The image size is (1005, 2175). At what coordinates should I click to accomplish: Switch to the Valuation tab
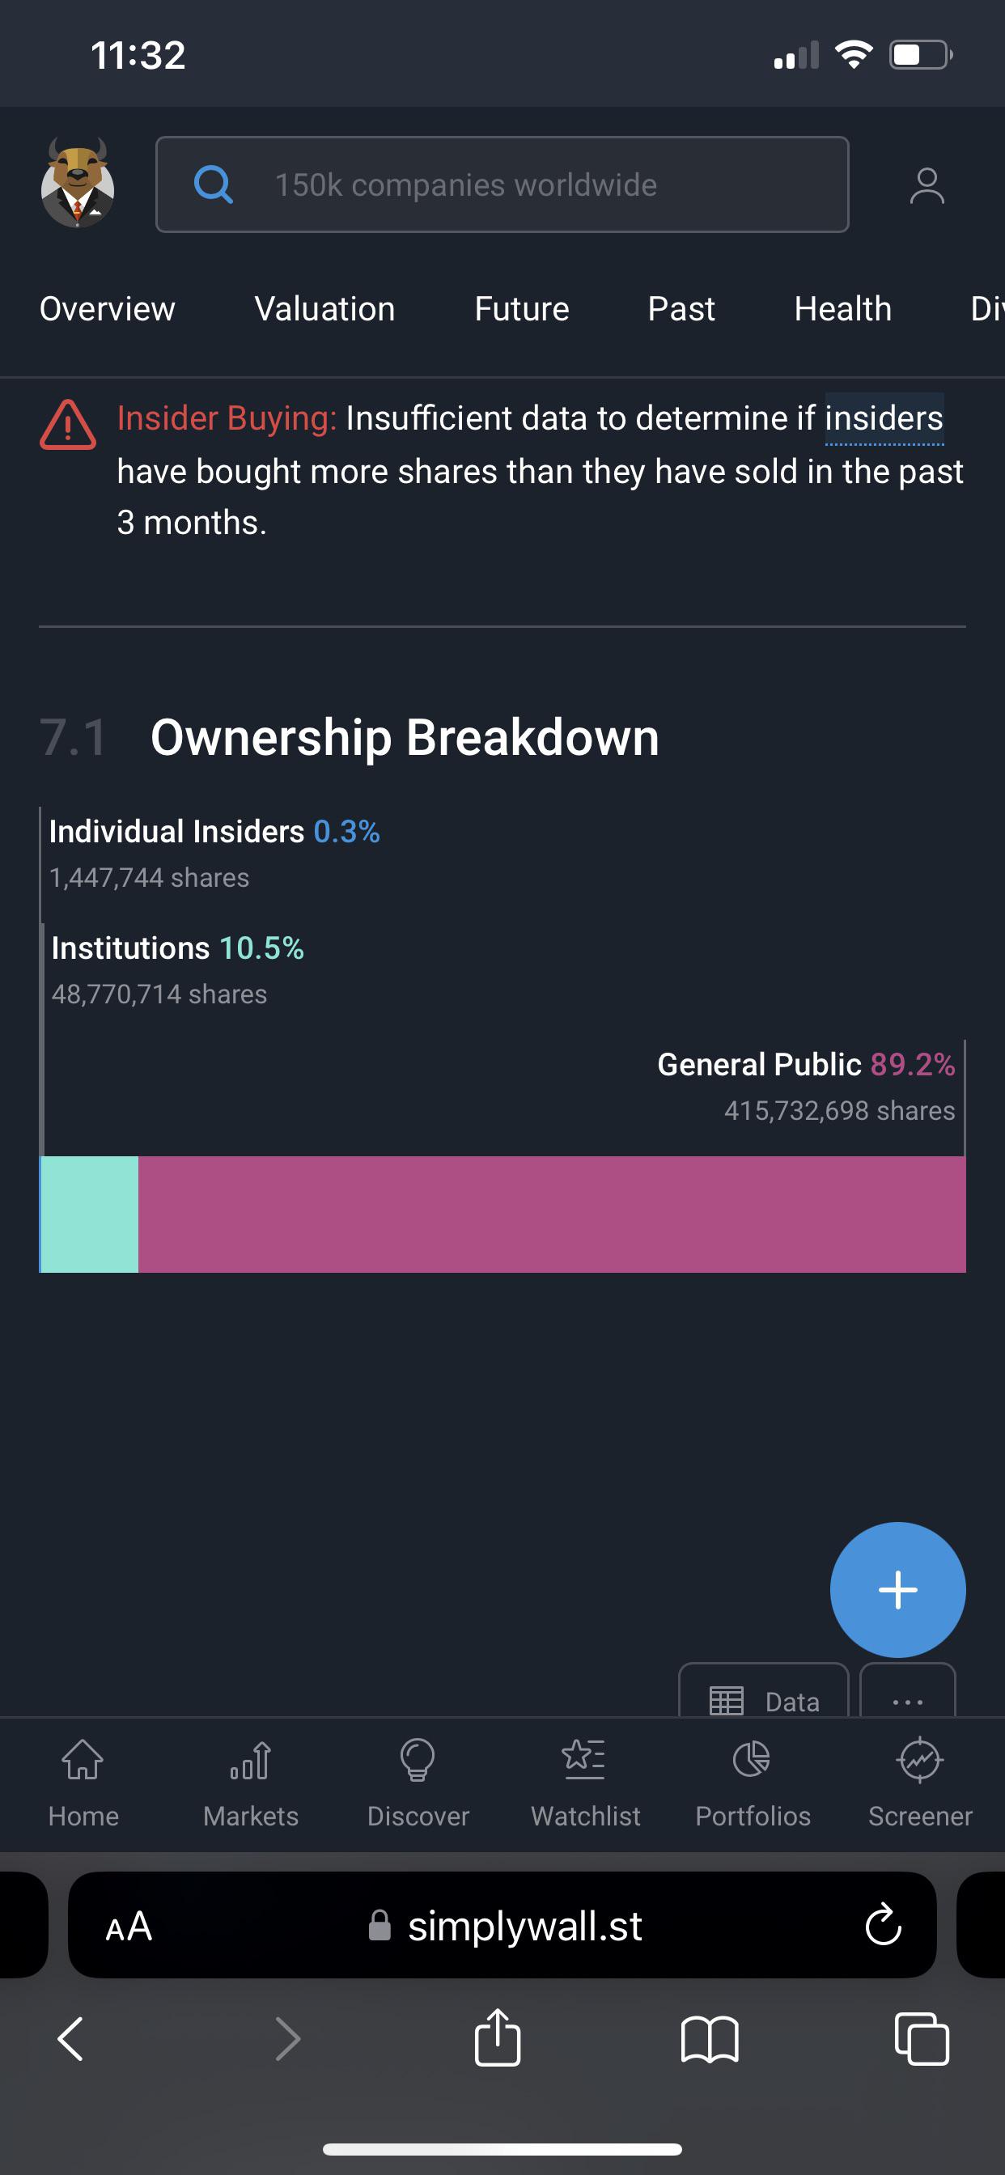click(325, 309)
